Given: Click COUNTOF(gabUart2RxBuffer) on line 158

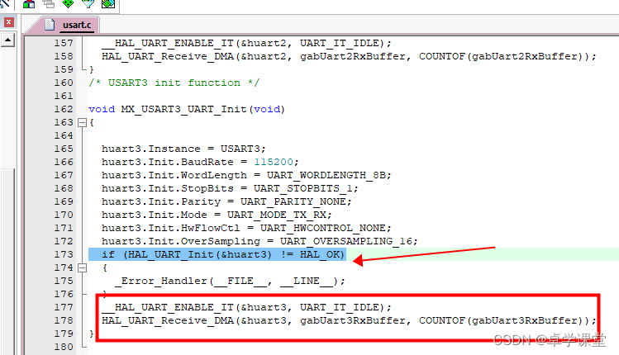Looking at the screenshot, I should click(x=501, y=56).
